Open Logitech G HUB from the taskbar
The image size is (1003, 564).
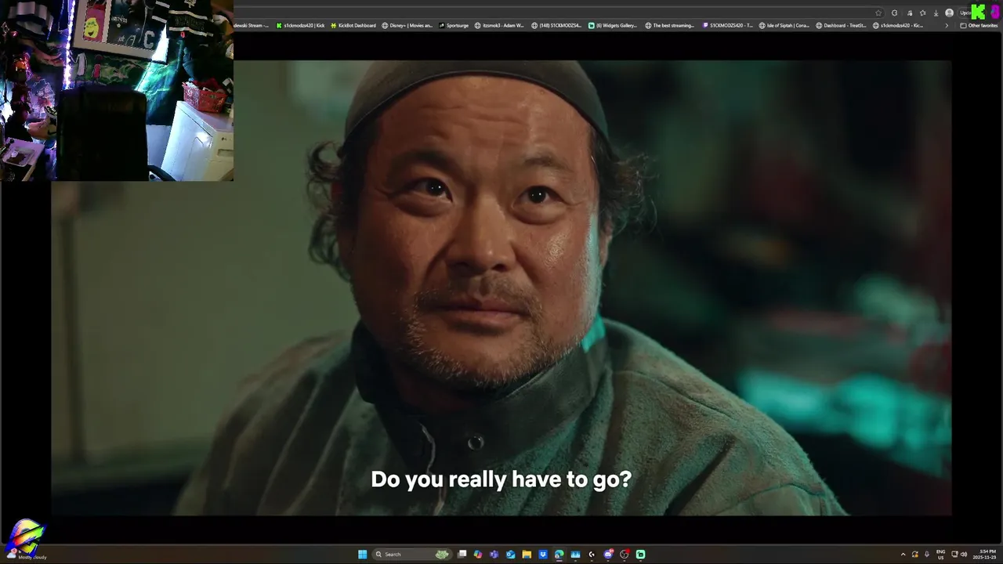point(592,555)
